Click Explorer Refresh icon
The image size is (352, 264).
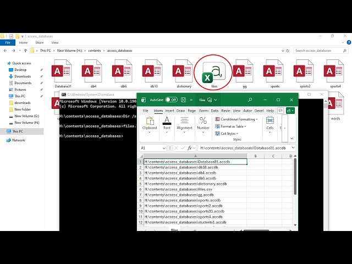[288, 51]
